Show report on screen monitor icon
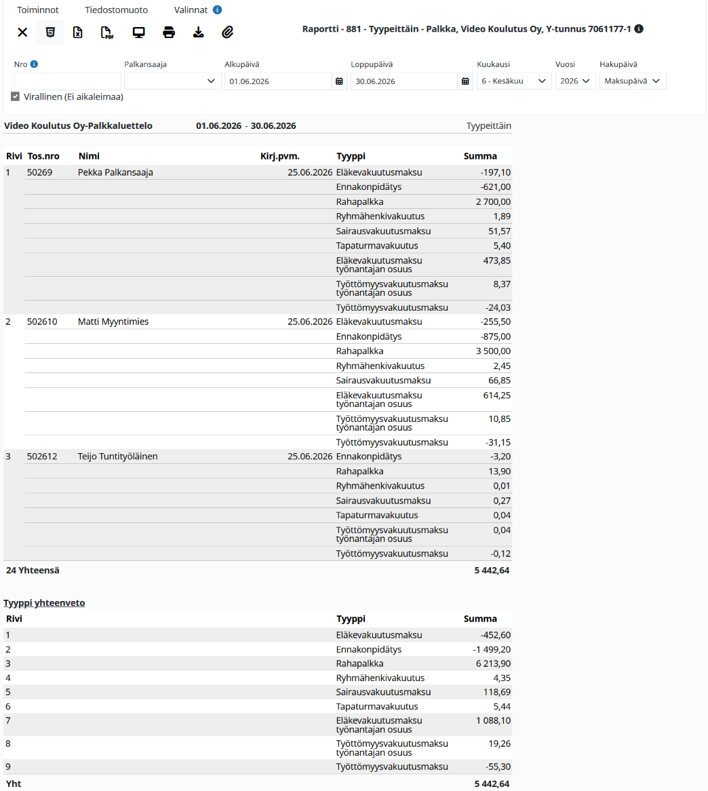Viewport: 708px width, 791px height. [x=138, y=33]
